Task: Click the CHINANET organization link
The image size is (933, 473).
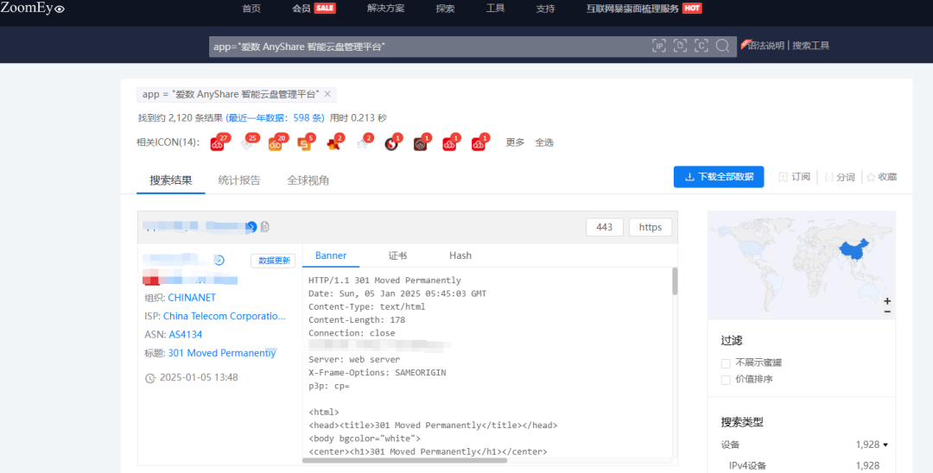Action: pyautogui.click(x=192, y=298)
